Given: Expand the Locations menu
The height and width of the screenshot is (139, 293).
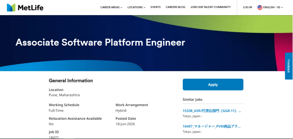Looking at the screenshot, I should (136, 7).
